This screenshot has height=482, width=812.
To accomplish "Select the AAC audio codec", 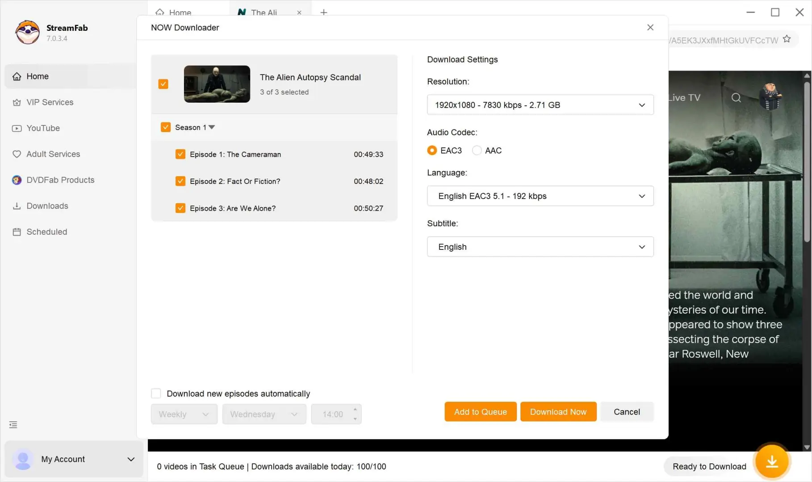I will pos(477,150).
